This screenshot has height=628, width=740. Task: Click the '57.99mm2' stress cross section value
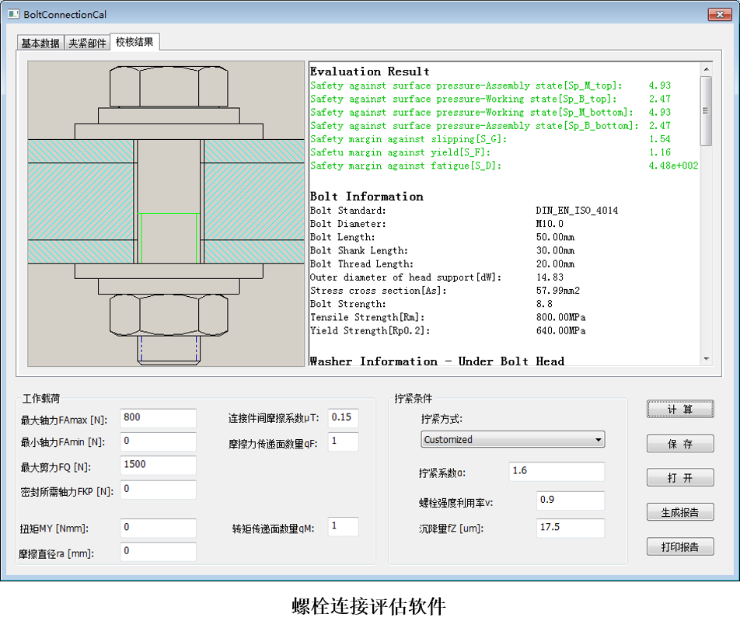(558, 291)
